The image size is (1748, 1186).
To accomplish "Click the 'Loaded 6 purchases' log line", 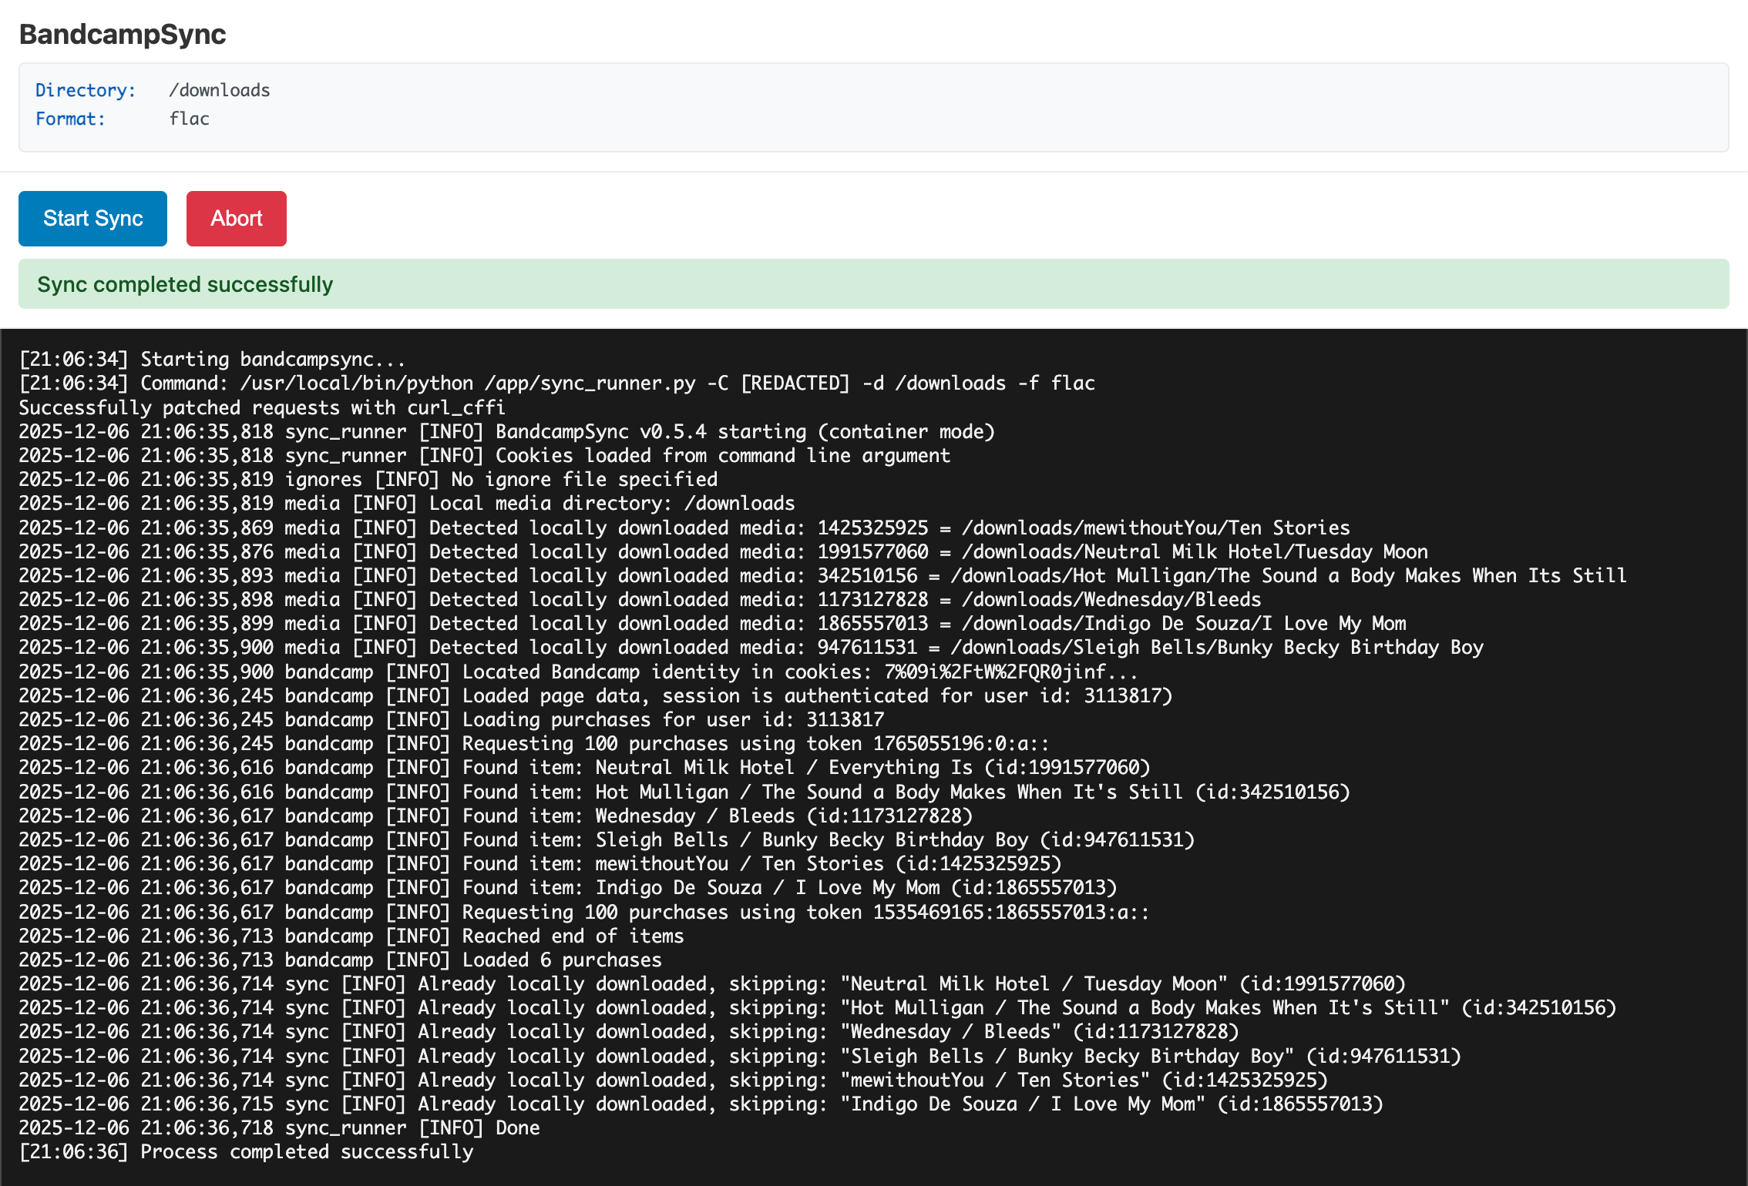I will tap(339, 960).
